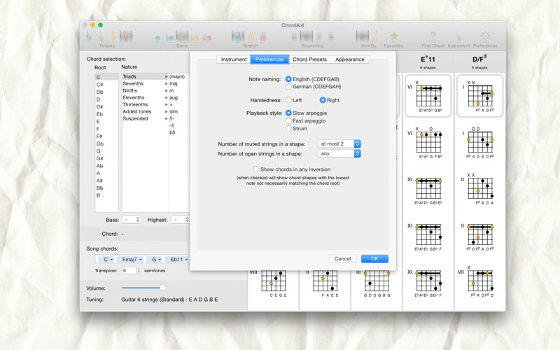This screenshot has width=560, height=350.
Task: Select the gray highlighted Strumming icon
Action: (307, 36)
